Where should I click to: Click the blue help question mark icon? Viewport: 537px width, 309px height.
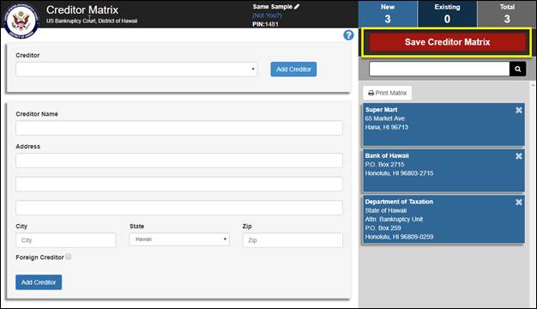(348, 35)
